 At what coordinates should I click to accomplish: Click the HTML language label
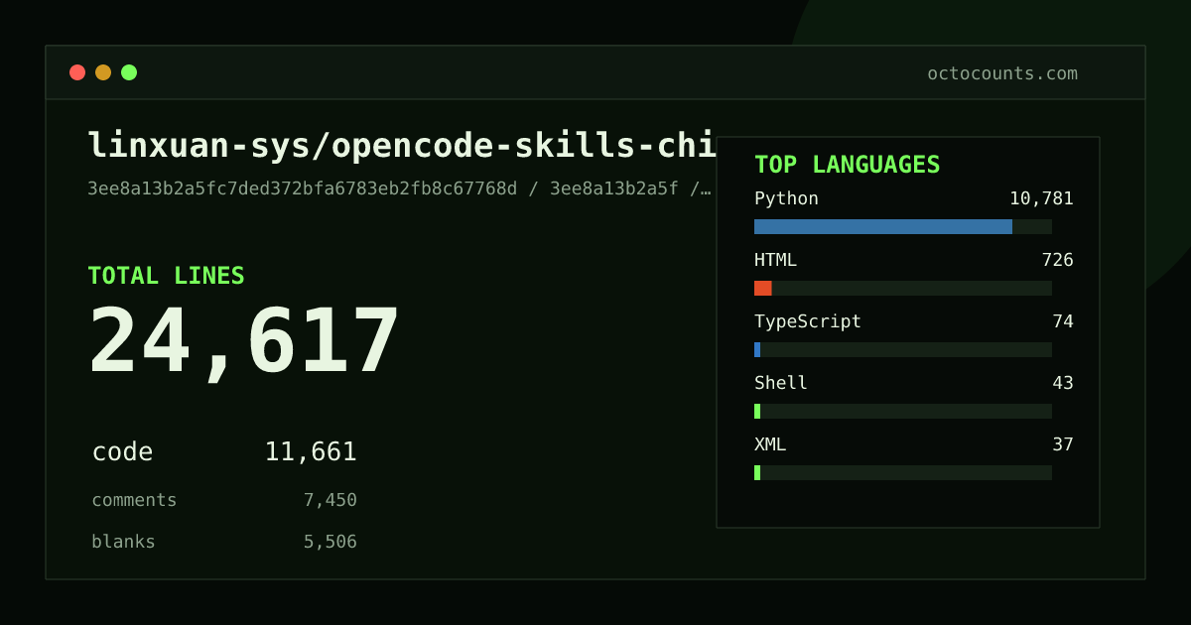[x=775, y=260]
